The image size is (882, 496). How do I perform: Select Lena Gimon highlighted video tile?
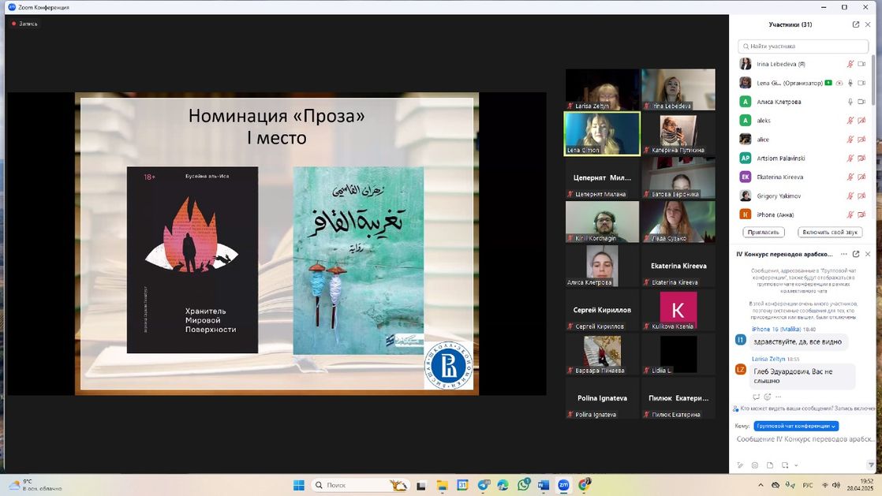point(602,133)
